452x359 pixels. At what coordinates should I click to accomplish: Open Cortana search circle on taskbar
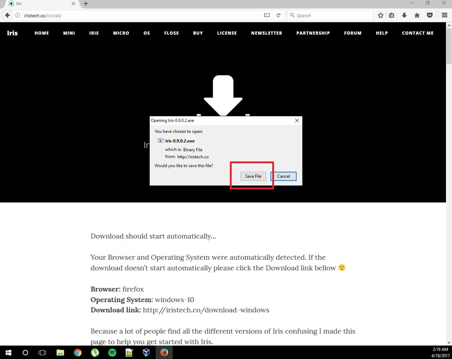point(25,352)
